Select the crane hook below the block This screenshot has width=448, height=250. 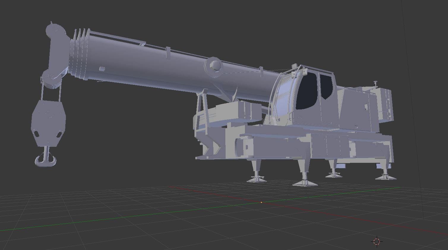[x=45, y=157]
